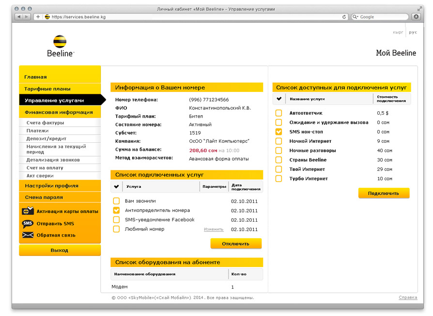This screenshot has height=316, width=433.
Task: Click the Отключить button
Action: coord(236,243)
